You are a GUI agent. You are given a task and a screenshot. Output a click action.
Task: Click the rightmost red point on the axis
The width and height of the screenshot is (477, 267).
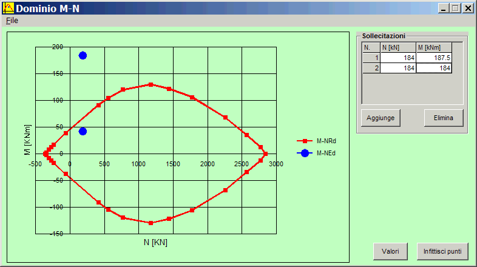265,154
